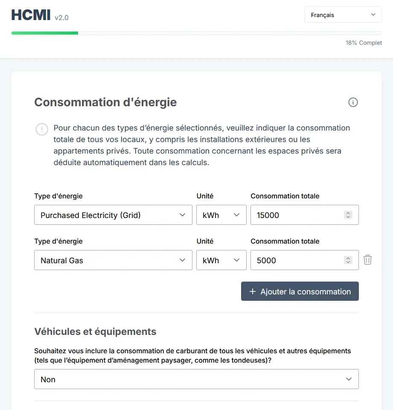Click the plus icon in Ajouter la consommation
This screenshot has height=410, width=393.
(252, 291)
